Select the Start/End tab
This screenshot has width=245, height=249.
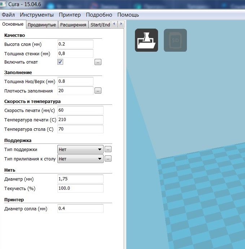[x=100, y=25]
